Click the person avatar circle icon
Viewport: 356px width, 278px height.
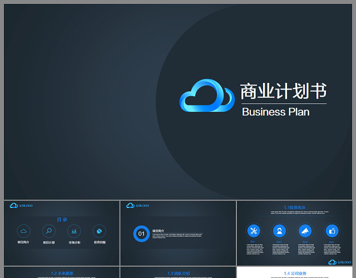click(279, 231)
